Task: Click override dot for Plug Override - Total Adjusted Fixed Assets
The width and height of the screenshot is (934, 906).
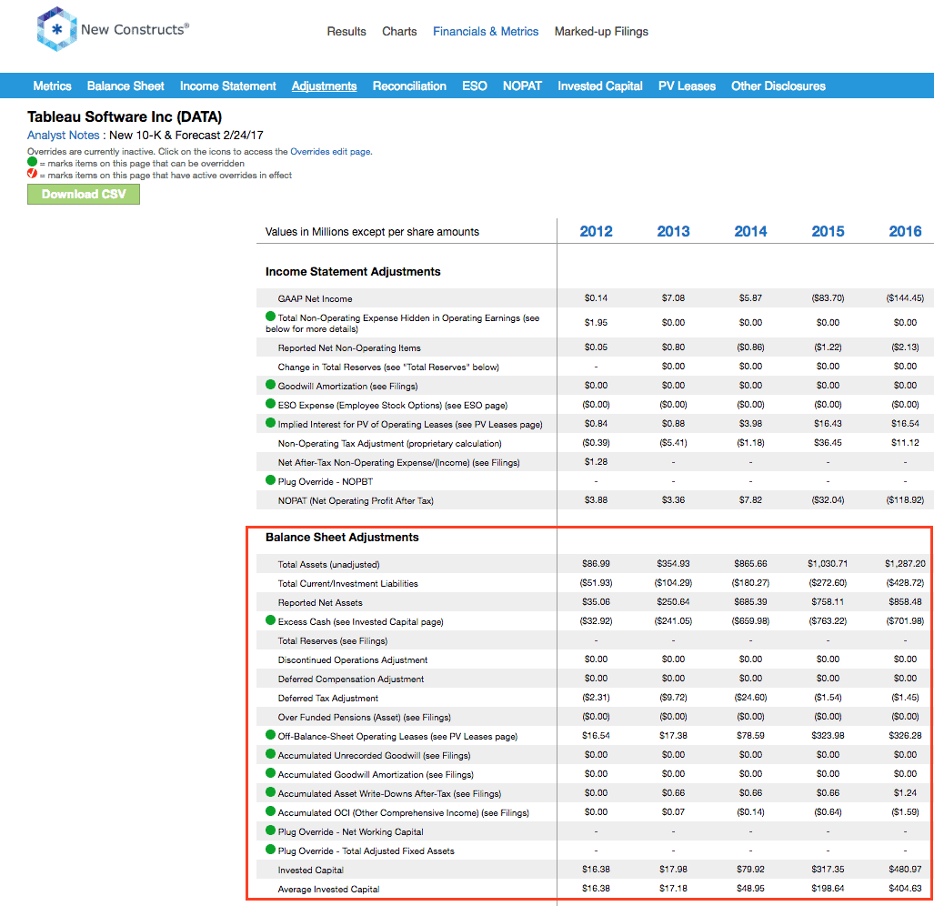Action: [x=270, y=850]
